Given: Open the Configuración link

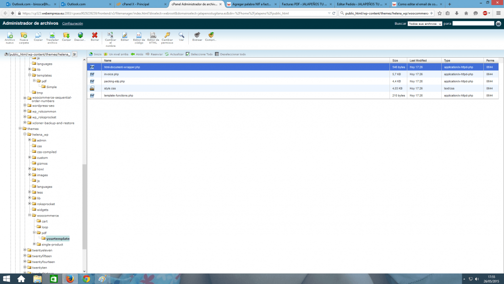Looking at the screenshot, I should coord(72,23).
